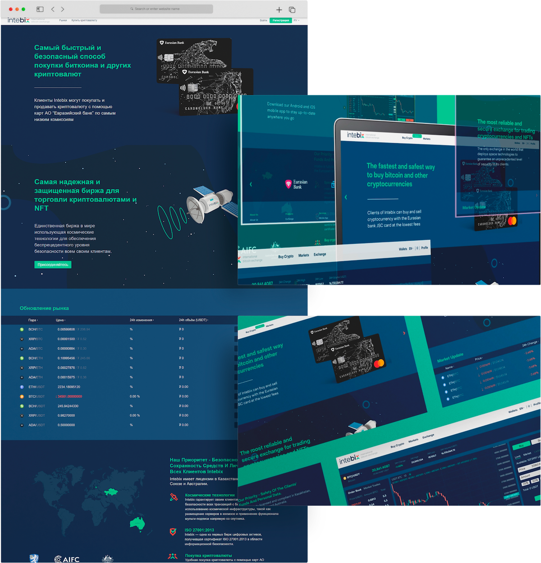The image size is (541, 563).
Task: Click the price 245.94244330
Action: (x=68, y=406)
